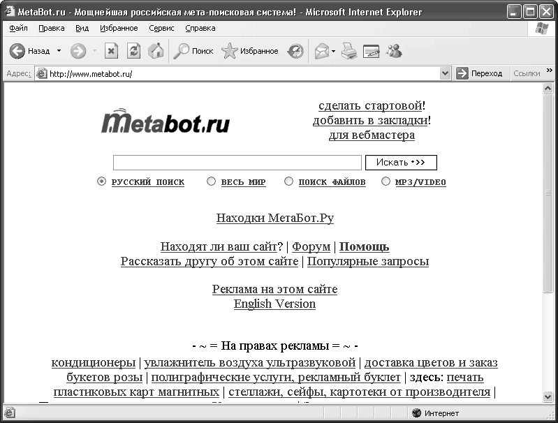The width and height of the screenshot is (558, 423).
Task: Go to the Home page icon
Action: 156,51
